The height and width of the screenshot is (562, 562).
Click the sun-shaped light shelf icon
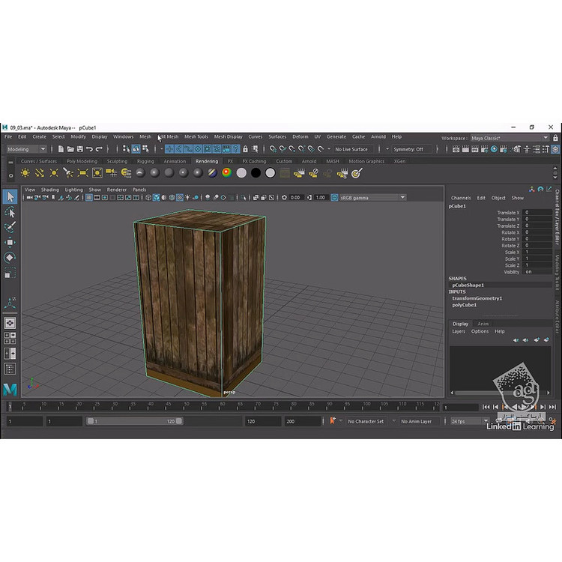pos(25,173)
